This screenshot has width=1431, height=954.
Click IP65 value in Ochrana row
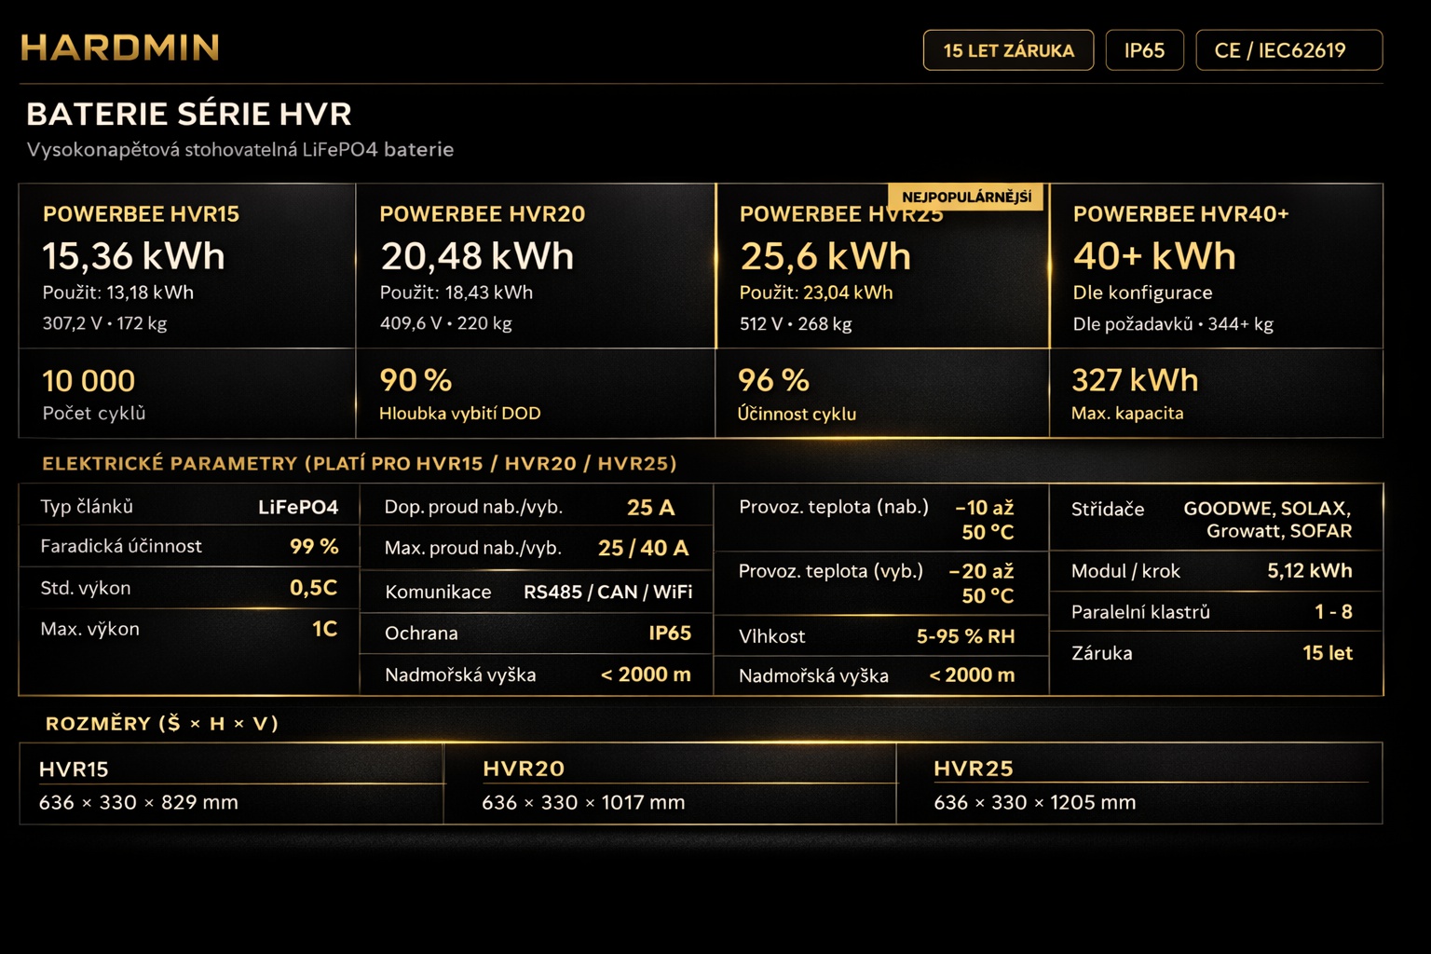click(670, 634)
